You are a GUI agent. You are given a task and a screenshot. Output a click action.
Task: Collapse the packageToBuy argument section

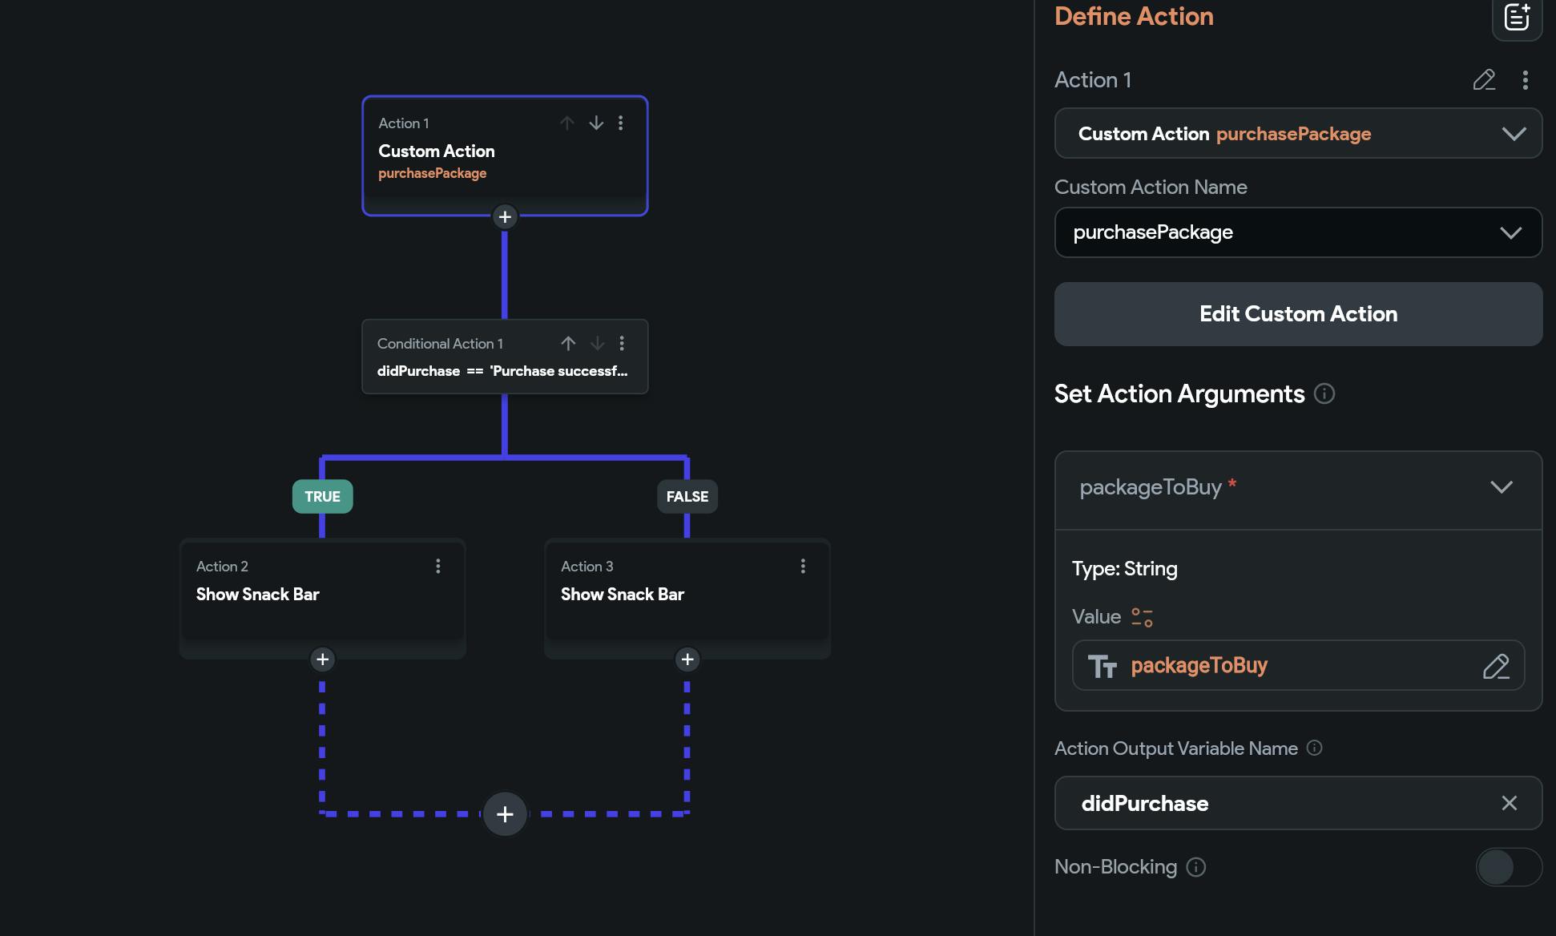click(1501, 487)
